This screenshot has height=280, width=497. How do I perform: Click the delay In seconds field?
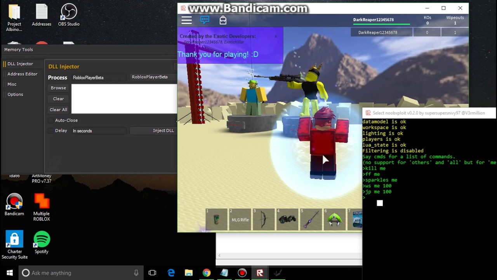[99, 131]
